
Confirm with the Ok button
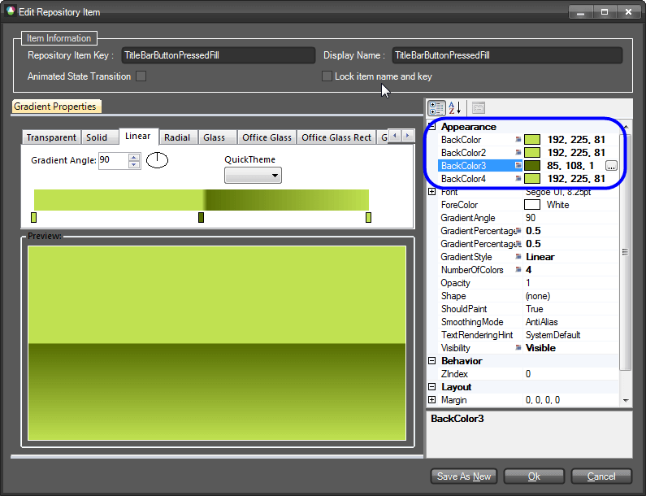(534, 476)
